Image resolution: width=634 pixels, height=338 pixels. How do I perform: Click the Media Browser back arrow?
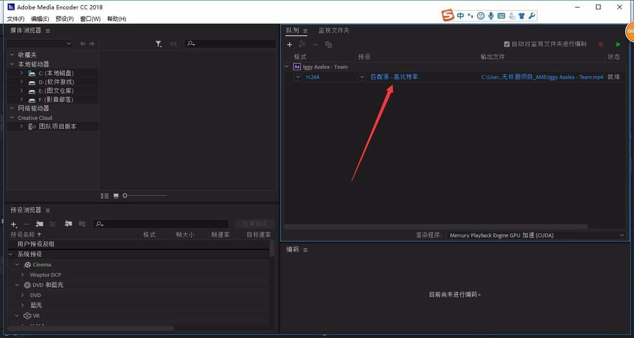click(x=82, y=44)
